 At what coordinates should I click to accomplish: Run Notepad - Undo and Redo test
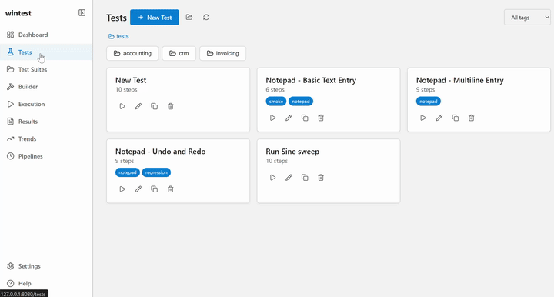(122, 189)
